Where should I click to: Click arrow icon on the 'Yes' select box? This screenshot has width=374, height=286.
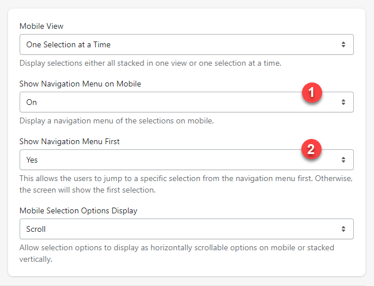coord(343,160)
